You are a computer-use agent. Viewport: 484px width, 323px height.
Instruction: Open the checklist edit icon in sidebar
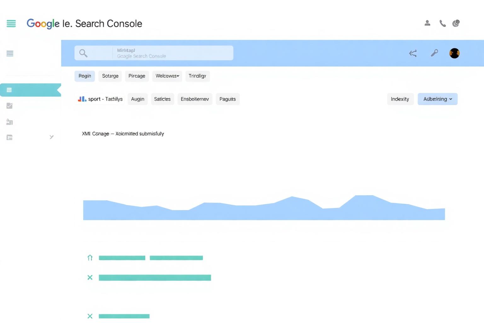[9, 106]
